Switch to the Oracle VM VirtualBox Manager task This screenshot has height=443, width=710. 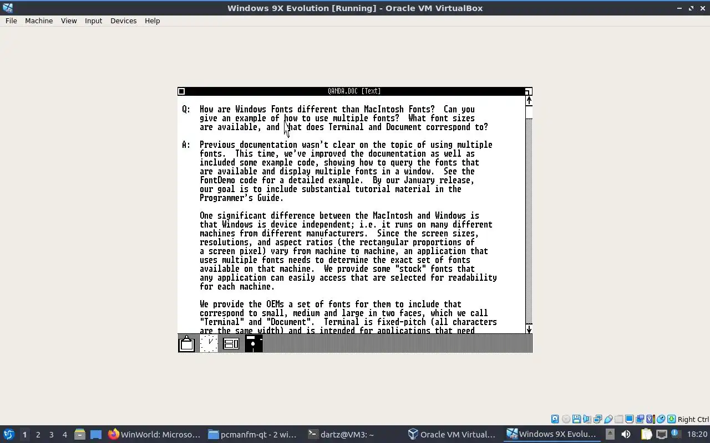click(453, 434)
